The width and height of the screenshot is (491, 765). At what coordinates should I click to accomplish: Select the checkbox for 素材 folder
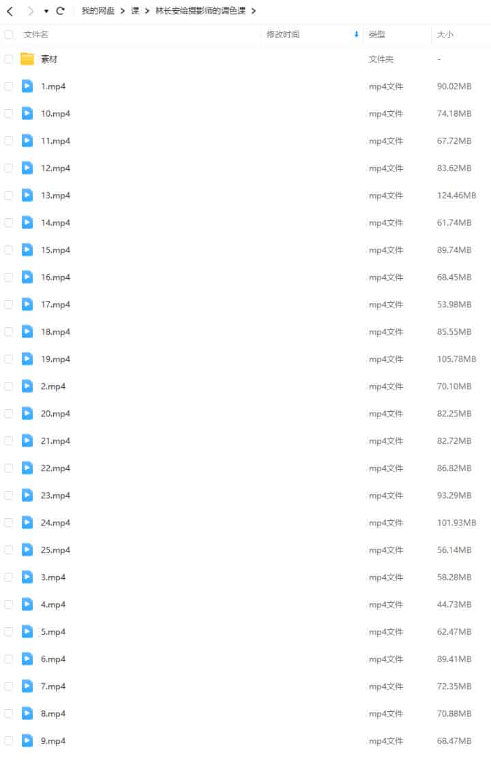coord(9,59)
